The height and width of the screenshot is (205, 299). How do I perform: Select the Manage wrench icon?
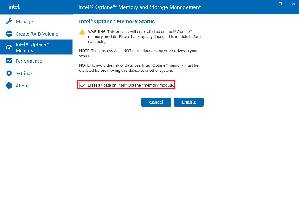click(9, 21)
